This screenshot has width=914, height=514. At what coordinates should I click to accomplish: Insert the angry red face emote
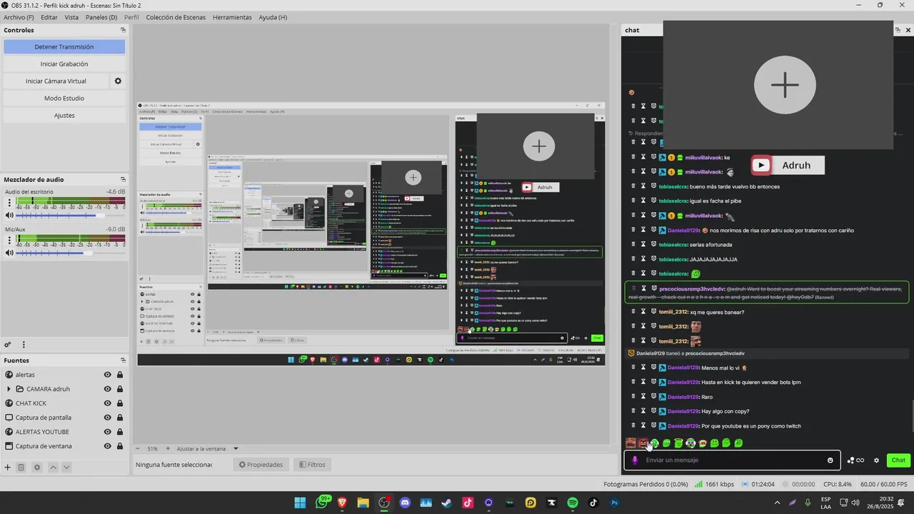643,443
